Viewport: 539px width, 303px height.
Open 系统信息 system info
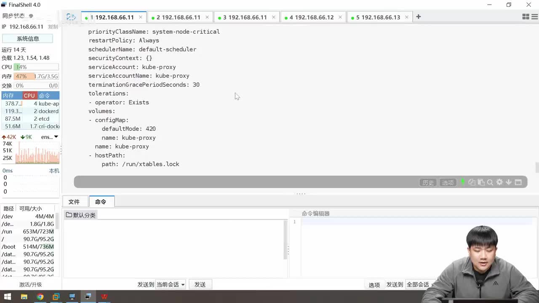(28, 39)
